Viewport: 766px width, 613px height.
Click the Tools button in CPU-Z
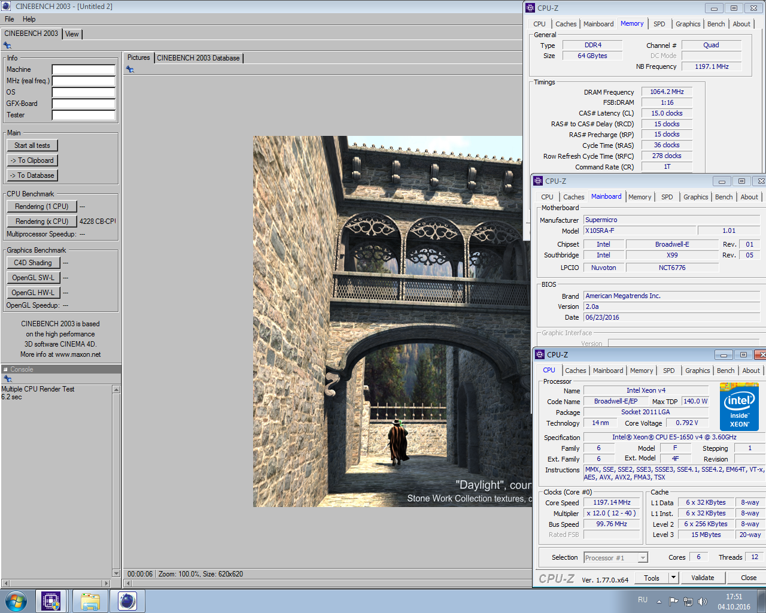point(652,578)
